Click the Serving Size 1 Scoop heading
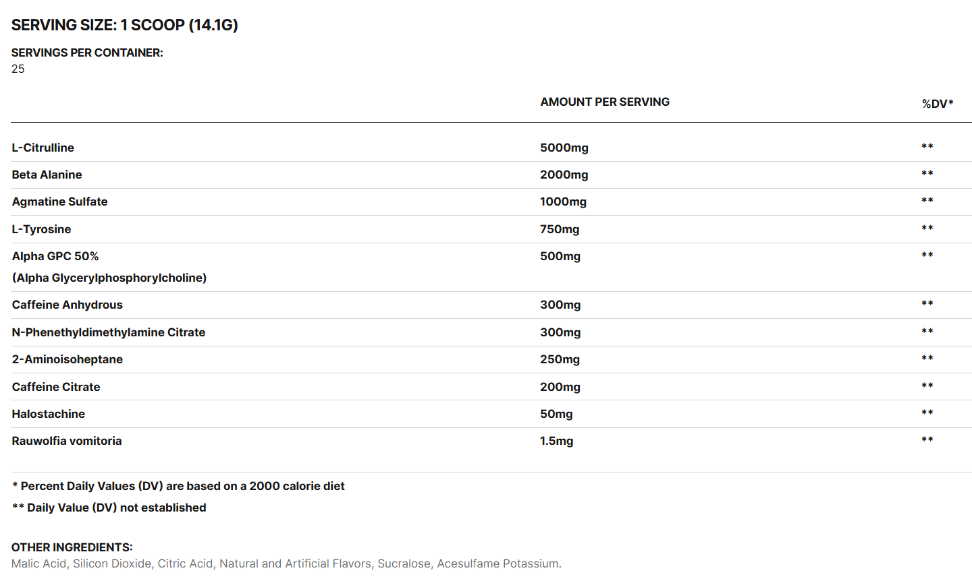 pyautogui.click(x=124, y=25)
